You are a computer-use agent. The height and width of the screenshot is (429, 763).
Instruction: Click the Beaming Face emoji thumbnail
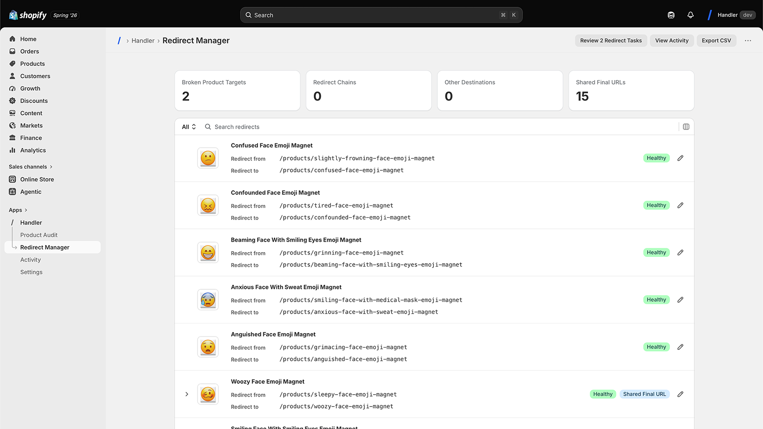pyautogui.click(x=208, y=253)
